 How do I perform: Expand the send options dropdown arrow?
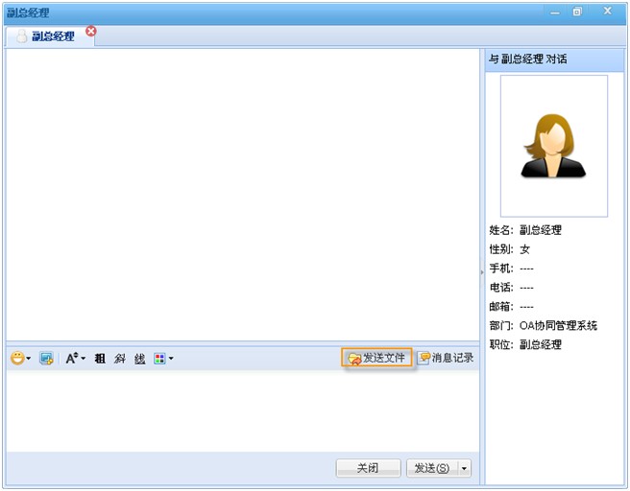[465, 468]
